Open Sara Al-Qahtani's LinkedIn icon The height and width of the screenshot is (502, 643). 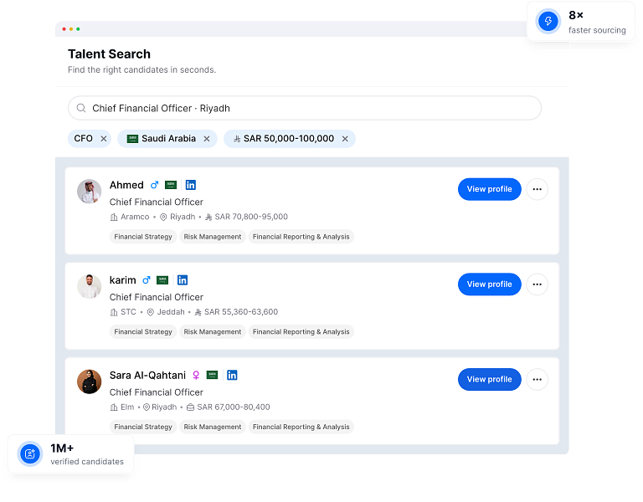(x=232, y=375)
